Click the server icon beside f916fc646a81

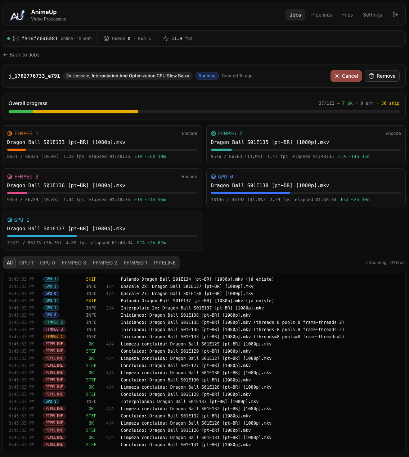pos(16,39)
